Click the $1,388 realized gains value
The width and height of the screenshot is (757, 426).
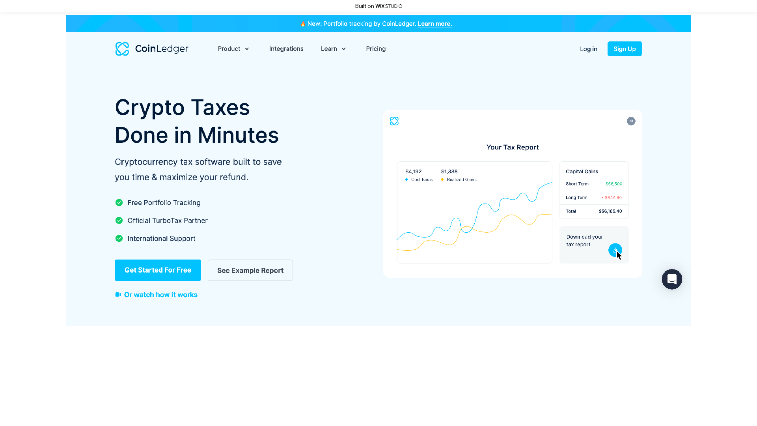point(449,172)
